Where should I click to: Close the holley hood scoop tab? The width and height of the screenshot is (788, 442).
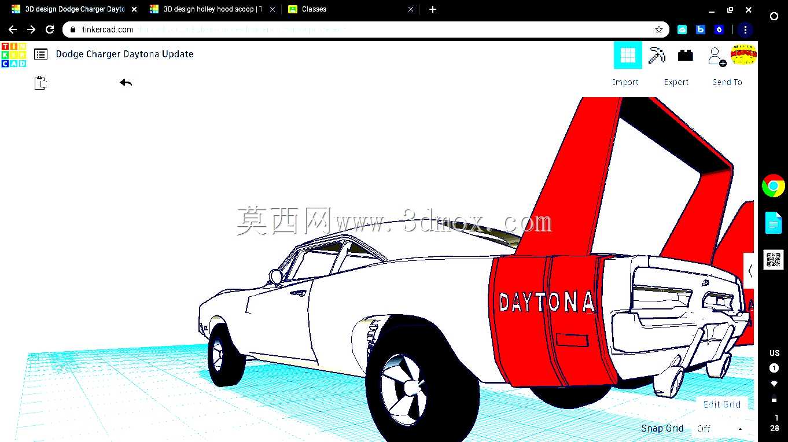point(273,9)
